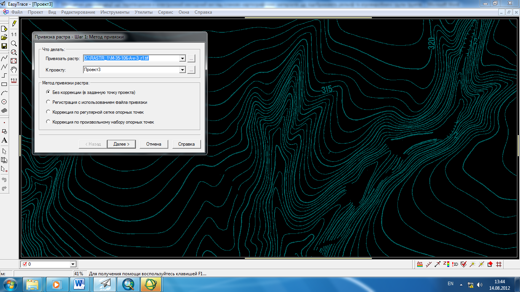520x292 pixels.
Task: Open Microsoft Word from taskbar
Action: [80, 284]
